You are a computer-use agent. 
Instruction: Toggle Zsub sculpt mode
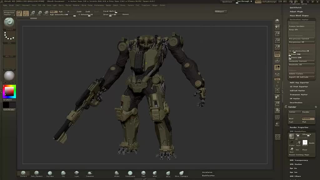point(88,12)
